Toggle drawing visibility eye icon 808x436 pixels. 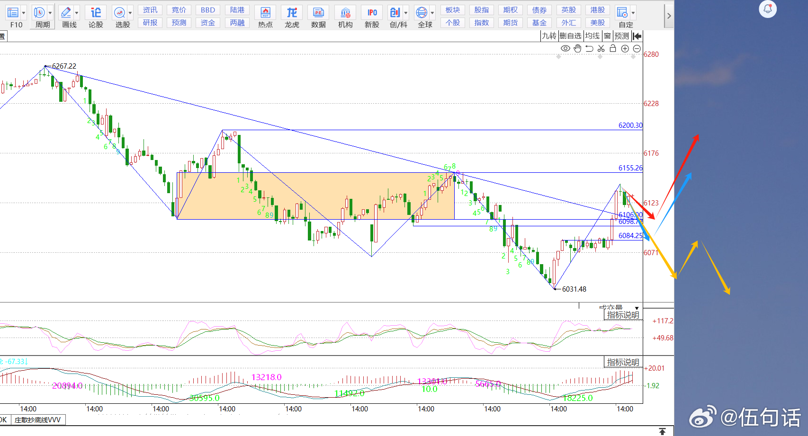[x=566, y=48]
